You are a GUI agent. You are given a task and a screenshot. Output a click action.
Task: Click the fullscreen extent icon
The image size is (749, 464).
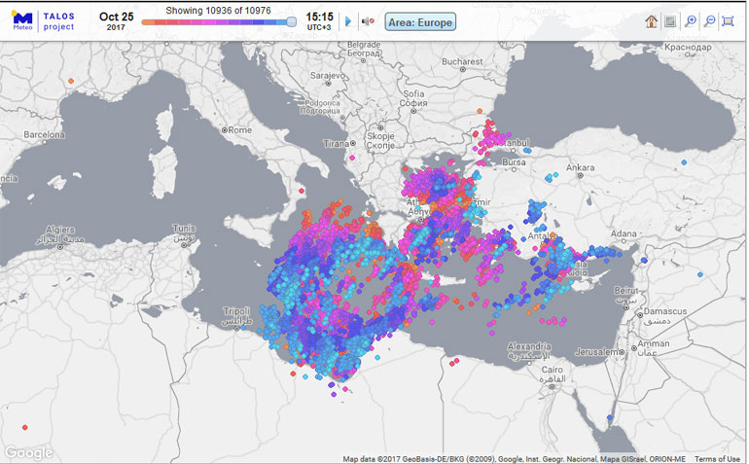[728, 21]
